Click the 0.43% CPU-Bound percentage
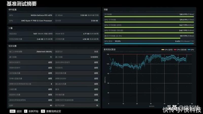203x114 pixels. [x=177, y=41]
